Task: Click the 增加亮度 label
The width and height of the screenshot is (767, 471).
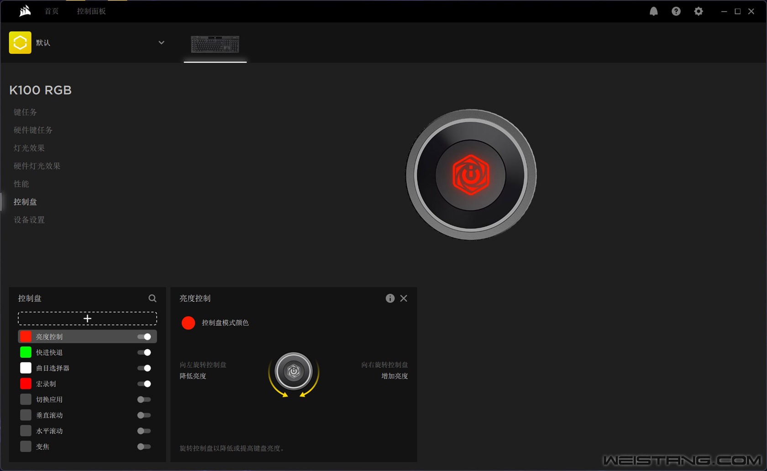Action: pos(394,376)
